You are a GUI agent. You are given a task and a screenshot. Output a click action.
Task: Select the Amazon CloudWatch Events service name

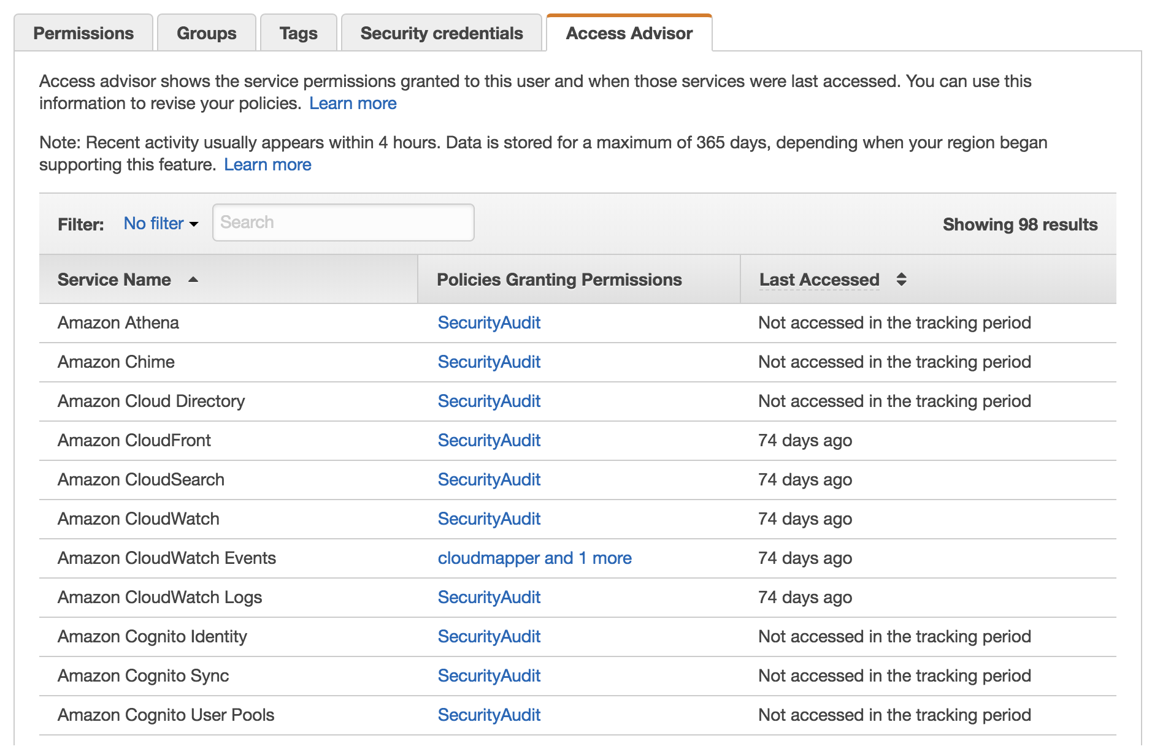tap(167, 558)
